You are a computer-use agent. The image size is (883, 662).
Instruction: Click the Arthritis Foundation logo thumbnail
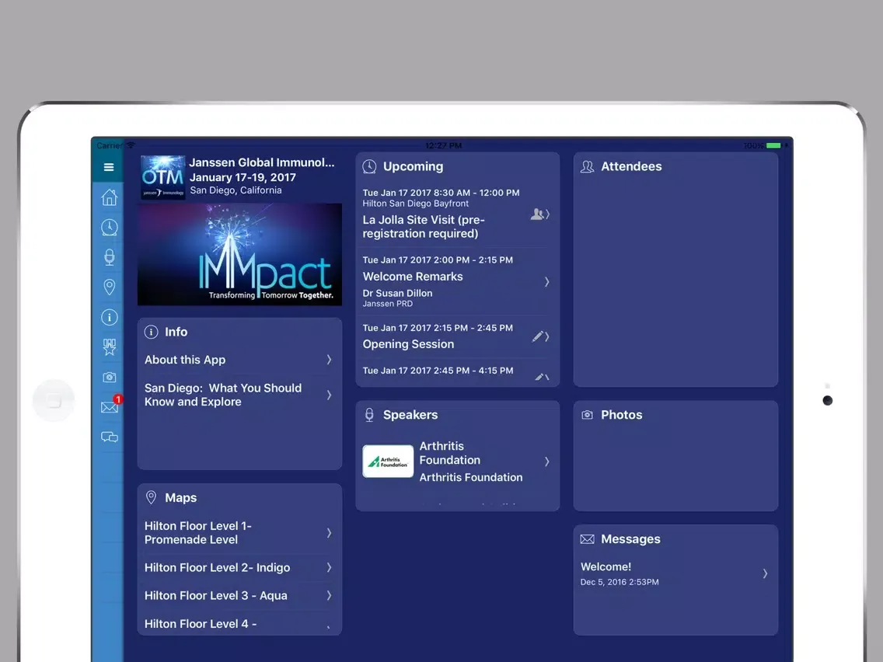[388, 462]
